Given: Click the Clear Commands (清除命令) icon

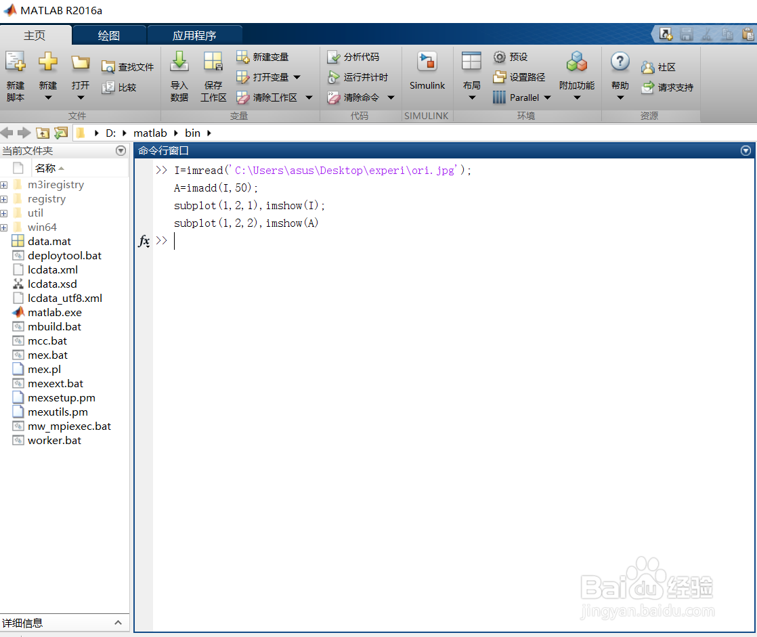Looking at the screenshot, I should point(334,97).
